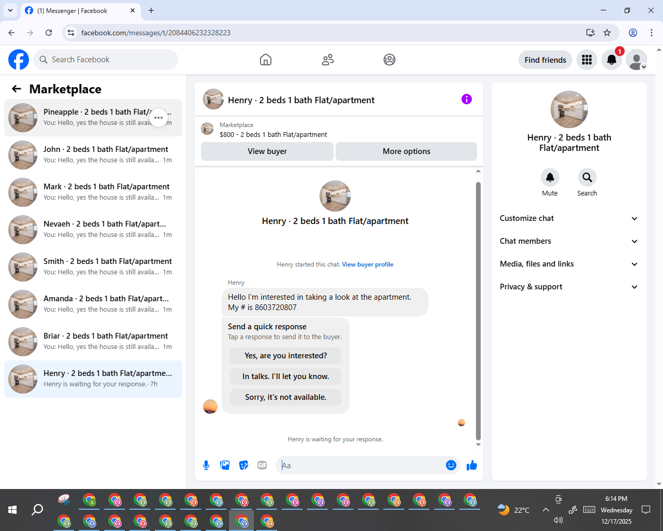Screen dimensions: 663x531
Task: Open site information icon in address bar
Action: [71, 33]
